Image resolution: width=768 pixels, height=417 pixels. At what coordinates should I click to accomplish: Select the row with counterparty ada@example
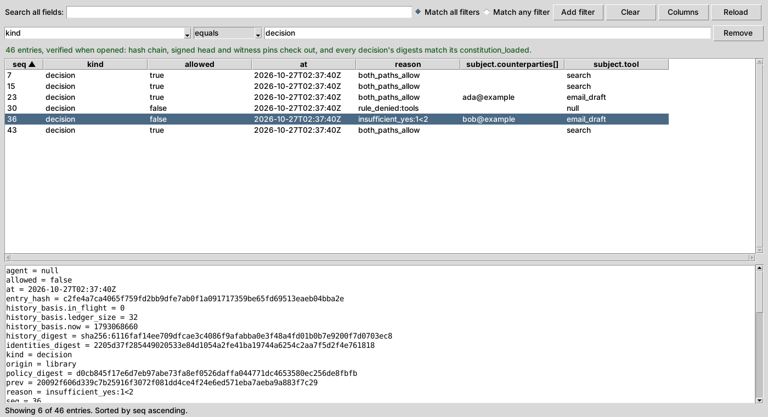click(337, 97)
